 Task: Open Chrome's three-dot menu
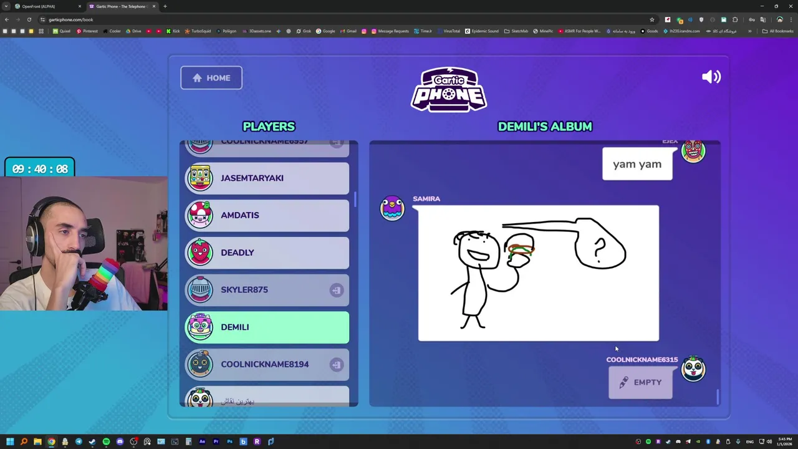(x=791, y=19)
